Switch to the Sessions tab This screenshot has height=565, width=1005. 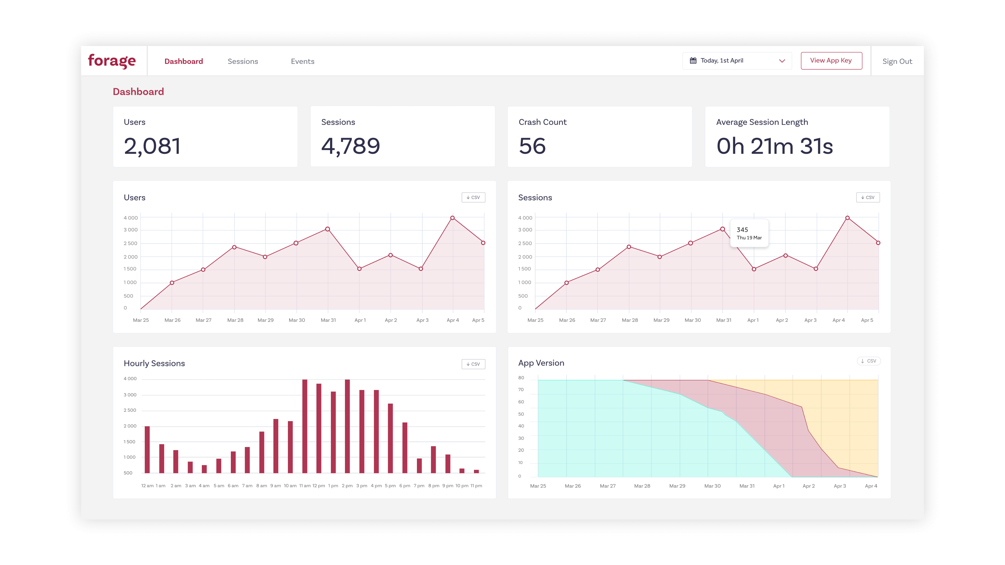click(x=243, y=61)
